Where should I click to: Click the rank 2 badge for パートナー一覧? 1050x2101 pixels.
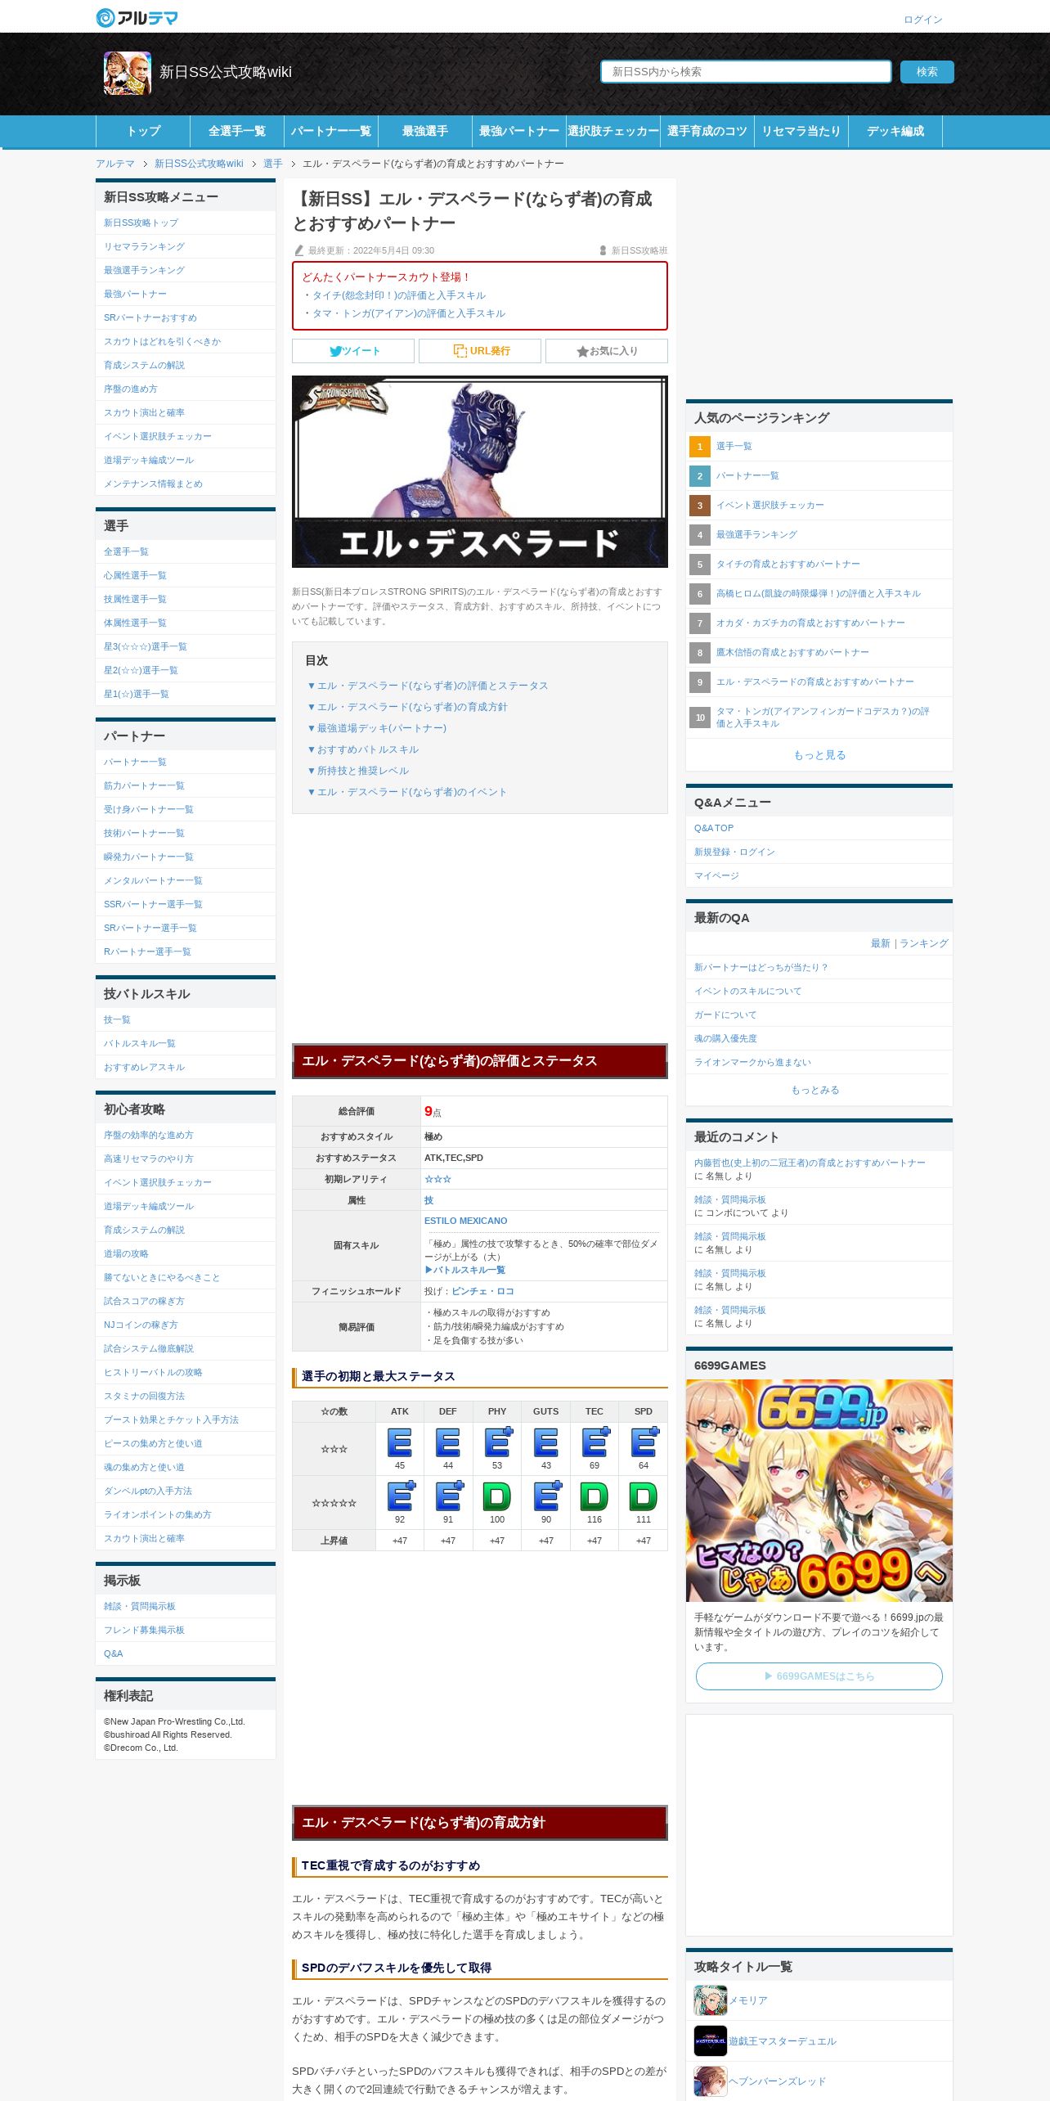tap(700, 476)
